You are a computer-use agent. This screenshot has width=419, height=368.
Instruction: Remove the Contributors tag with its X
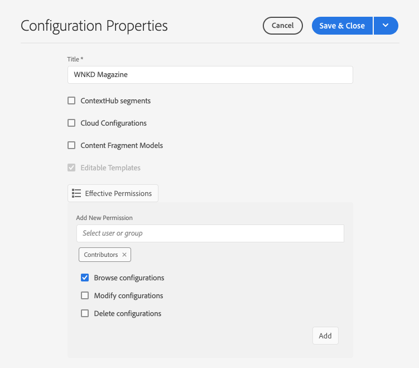coord(124,255)
